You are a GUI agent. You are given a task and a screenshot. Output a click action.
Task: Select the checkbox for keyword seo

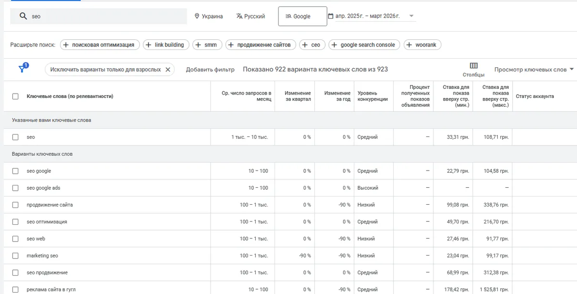pos(15,137)
